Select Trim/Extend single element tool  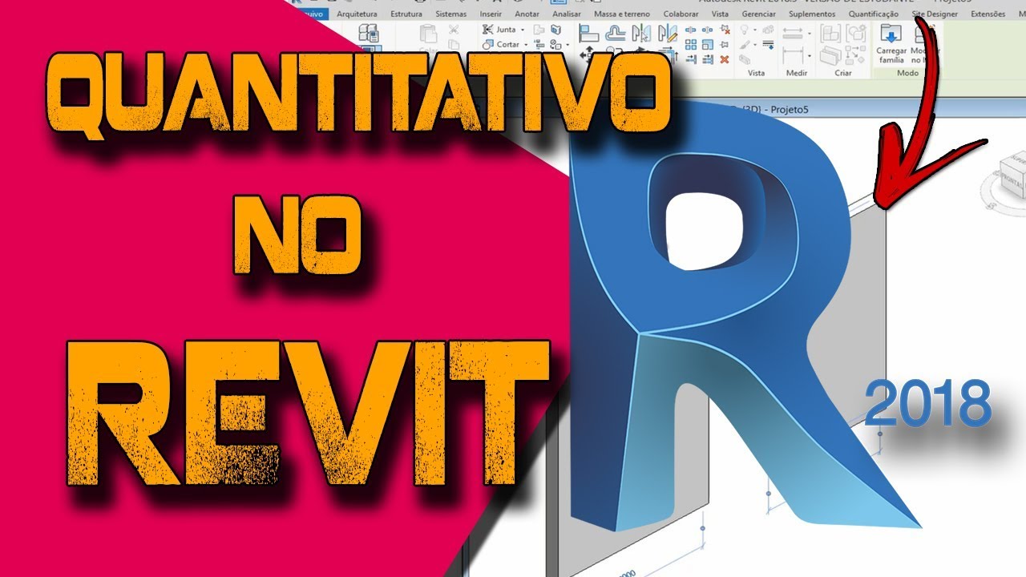tap(691, 59)
